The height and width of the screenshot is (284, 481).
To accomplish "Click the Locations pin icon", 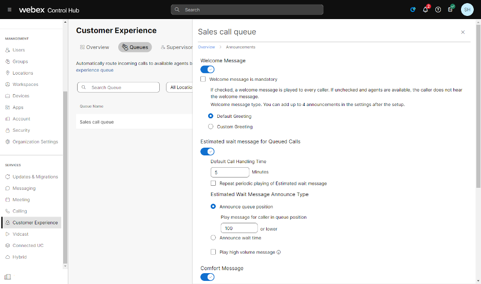I will tap(8, 73).
